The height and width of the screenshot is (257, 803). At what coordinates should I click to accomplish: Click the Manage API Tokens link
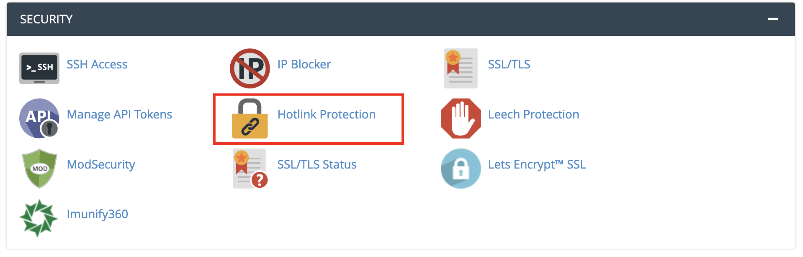click(x=119, y=114)
